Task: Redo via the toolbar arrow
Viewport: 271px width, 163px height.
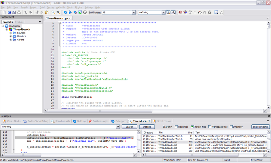Action: pos(30,12)
